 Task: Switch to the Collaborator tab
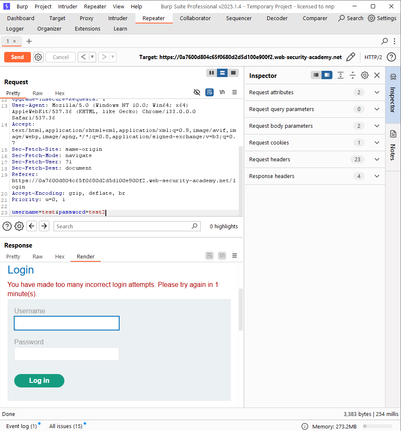[x=195, y=18]
